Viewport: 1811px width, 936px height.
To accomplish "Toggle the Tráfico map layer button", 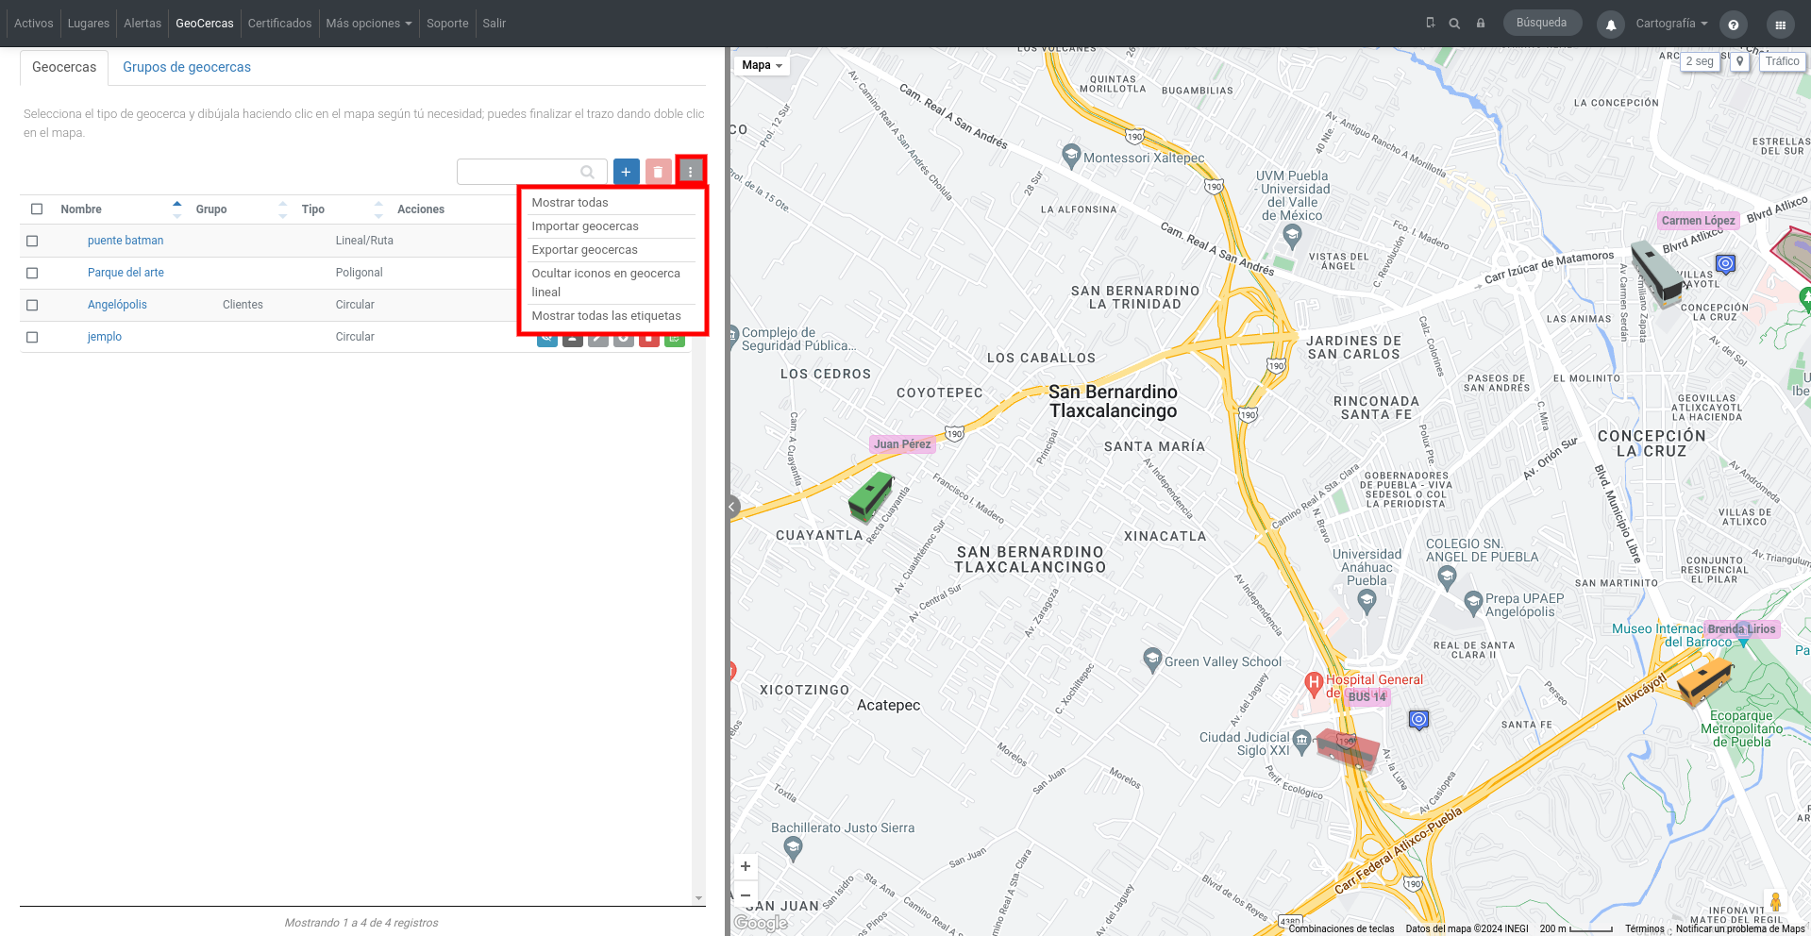I will click(x=1782, y=61).
